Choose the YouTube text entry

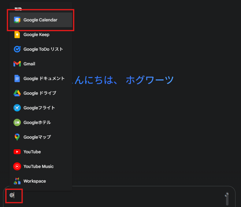(x=32, y=152)
